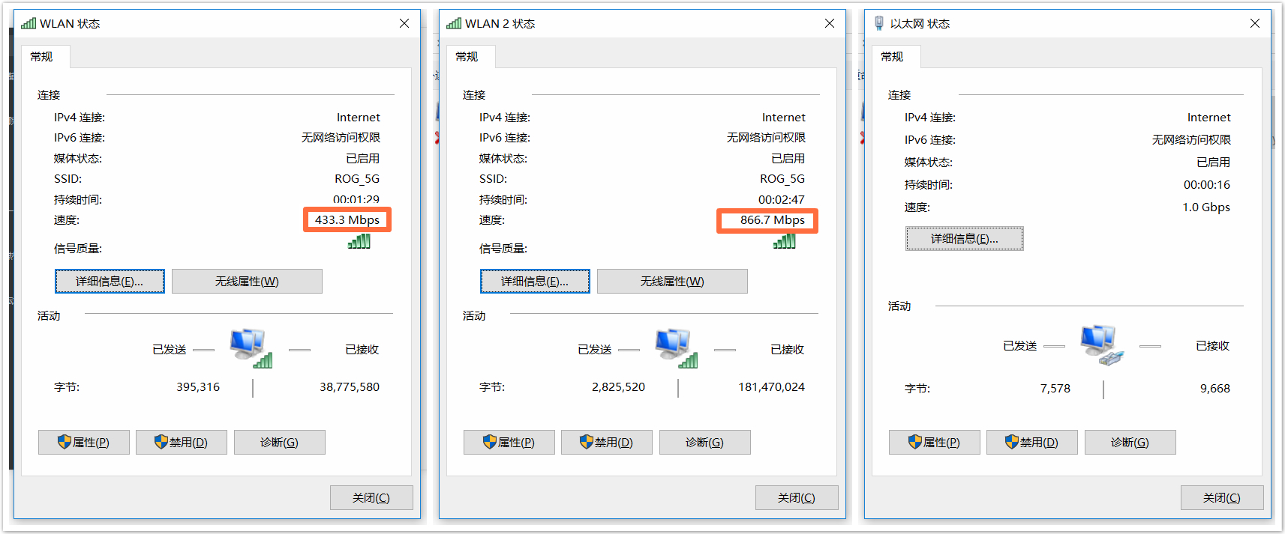The height and width of the screenshot is (534, 1285).
Task: Click bytes sent value 2,825,520
Action: click(x=618, y=387)
